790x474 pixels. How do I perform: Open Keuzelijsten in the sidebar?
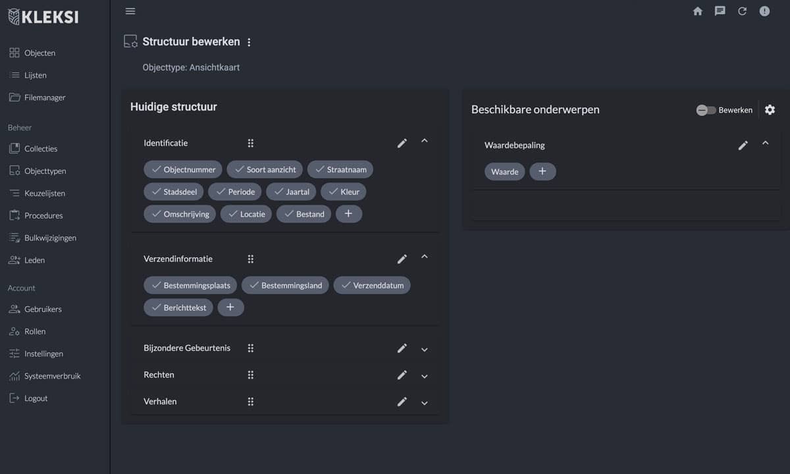(44, 194)
